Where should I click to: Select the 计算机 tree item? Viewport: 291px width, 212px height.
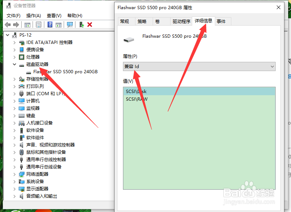33,101
